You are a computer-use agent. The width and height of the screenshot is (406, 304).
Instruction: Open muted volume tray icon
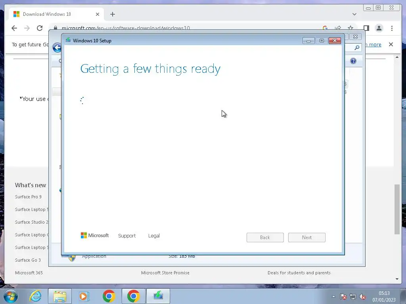pyautogui.click(x=362, y=297)
